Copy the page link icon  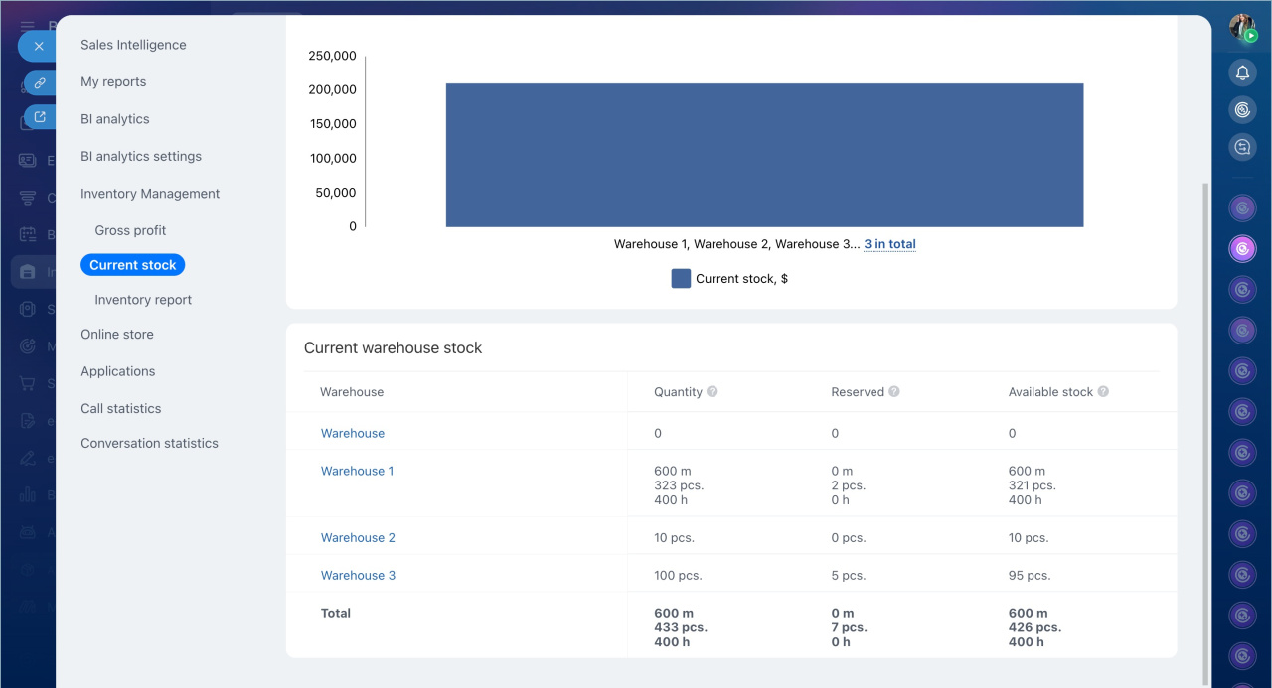coord(40,83)
